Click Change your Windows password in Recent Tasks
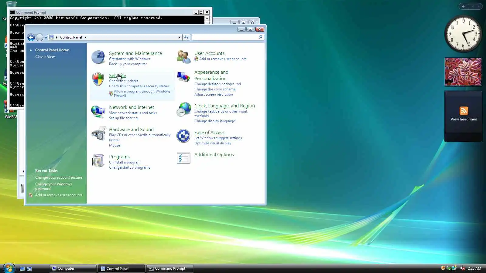486x273 pixels. (x=53, y=186)
